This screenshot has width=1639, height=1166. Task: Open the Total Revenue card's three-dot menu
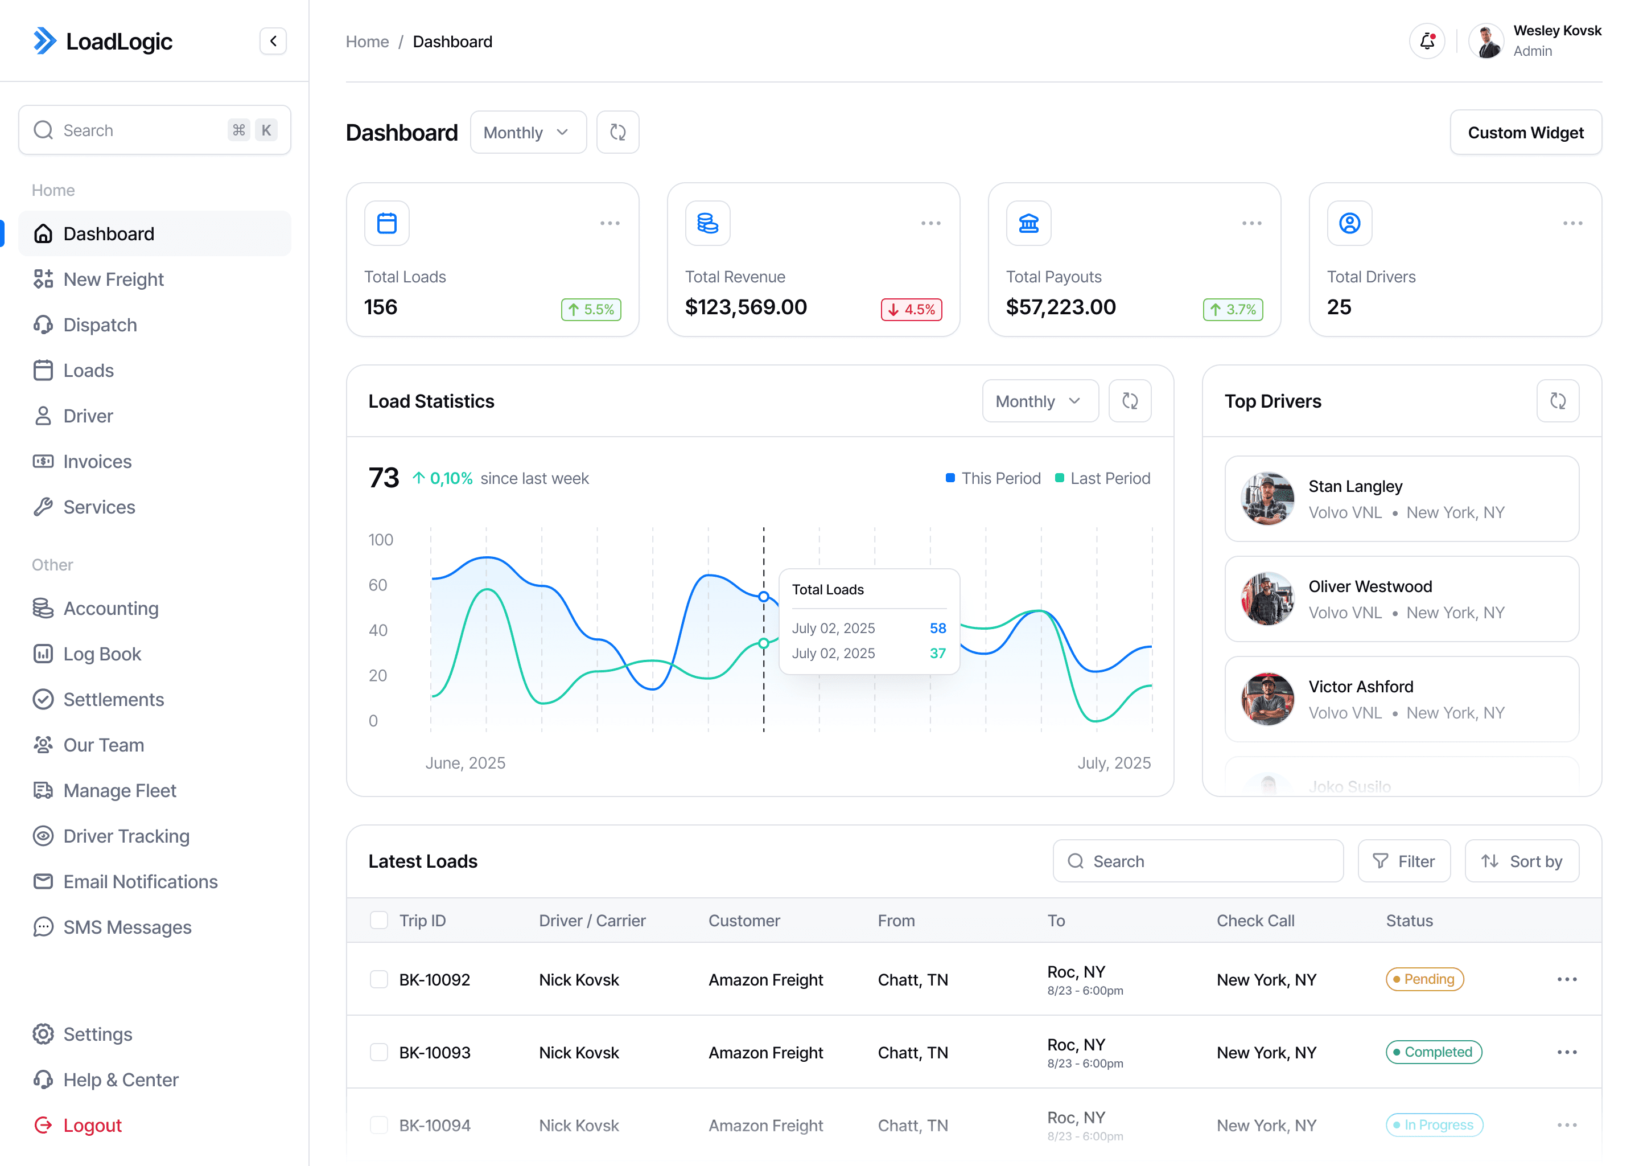(x=930, y=223)
